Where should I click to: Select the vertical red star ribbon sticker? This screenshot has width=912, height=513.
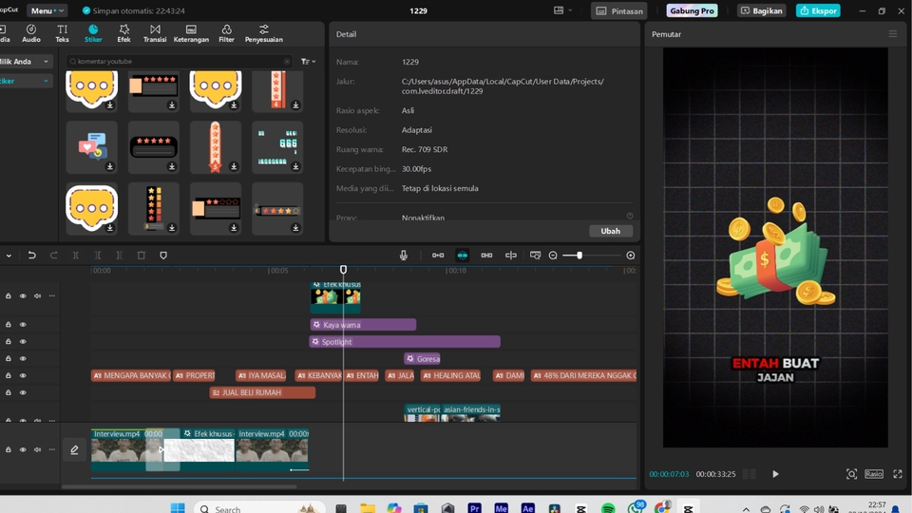(x=216, y=146)
